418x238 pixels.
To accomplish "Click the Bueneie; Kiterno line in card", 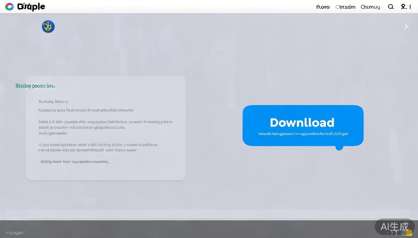I will tap(53, 102).
